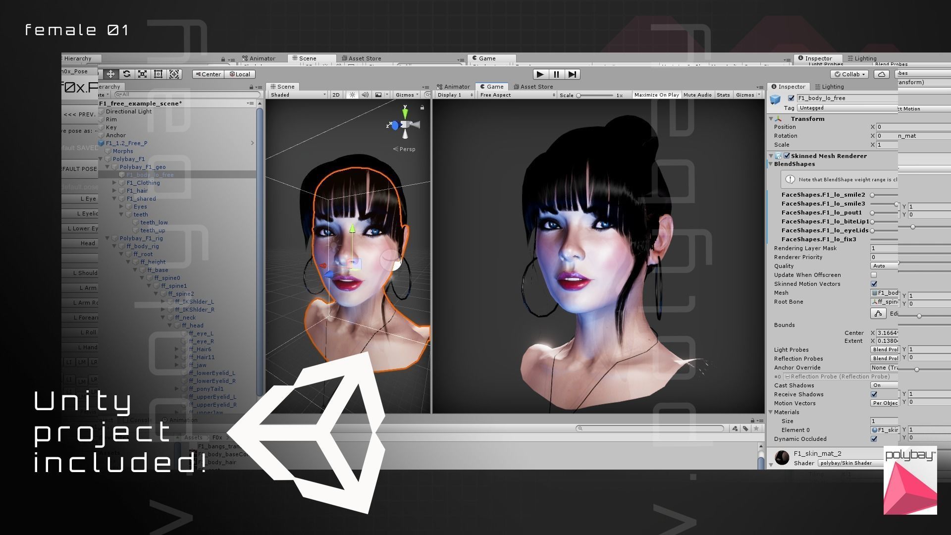Collapse the Materials section

pyautogui.click(x=771, y=412)
